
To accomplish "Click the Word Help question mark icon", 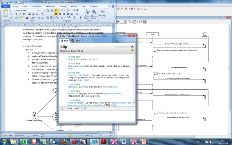I will (x=113, y=6).
